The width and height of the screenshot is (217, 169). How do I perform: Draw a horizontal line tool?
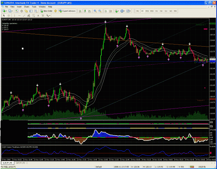point(19,16)
